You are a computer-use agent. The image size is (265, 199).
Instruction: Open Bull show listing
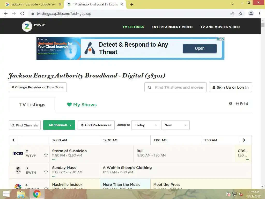tap(184, 153)
